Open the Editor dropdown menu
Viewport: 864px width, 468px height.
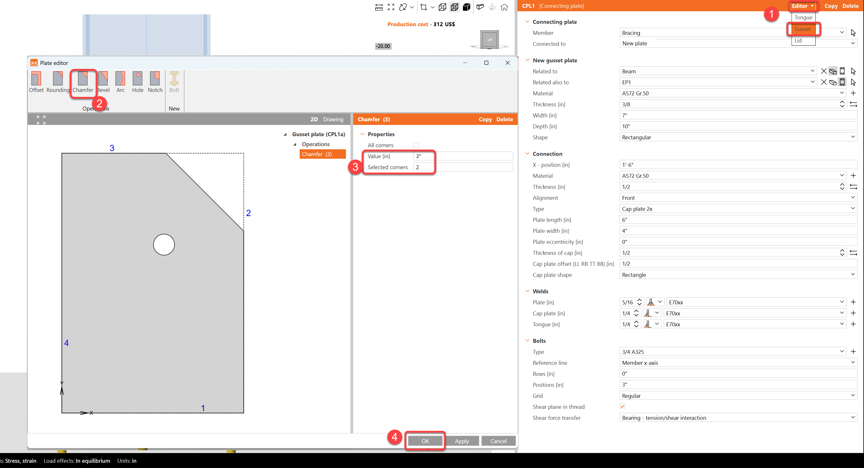803,6
